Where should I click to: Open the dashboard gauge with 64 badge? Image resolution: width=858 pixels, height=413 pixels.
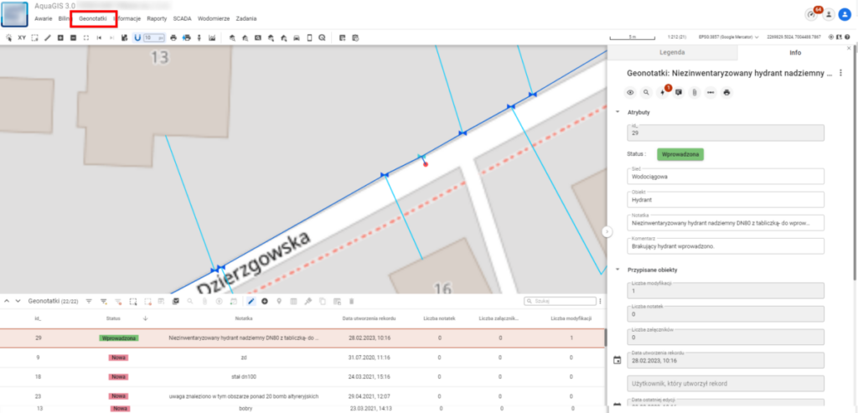click(810, 14)
